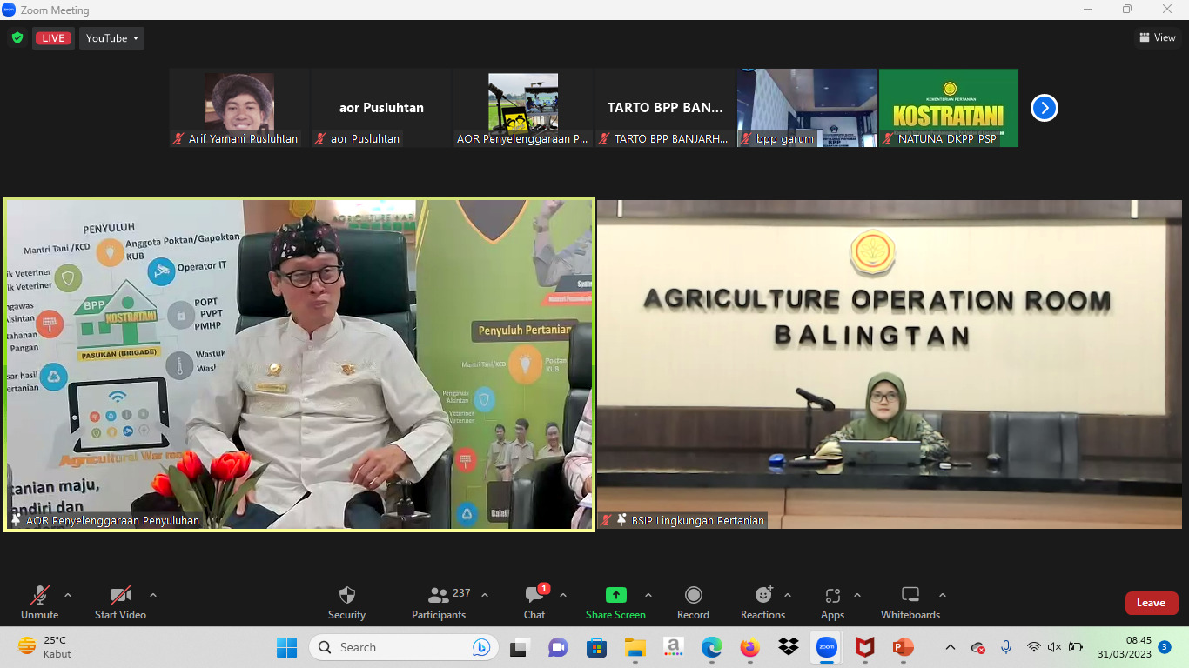Expand audio options arrow next to Unmute
This screenshot has width=1189, height=668.
click(68, 595)
